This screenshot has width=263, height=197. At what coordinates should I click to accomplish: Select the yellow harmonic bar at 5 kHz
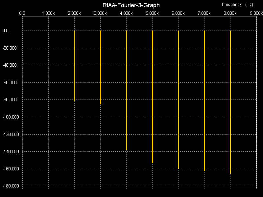coord(152,97)
